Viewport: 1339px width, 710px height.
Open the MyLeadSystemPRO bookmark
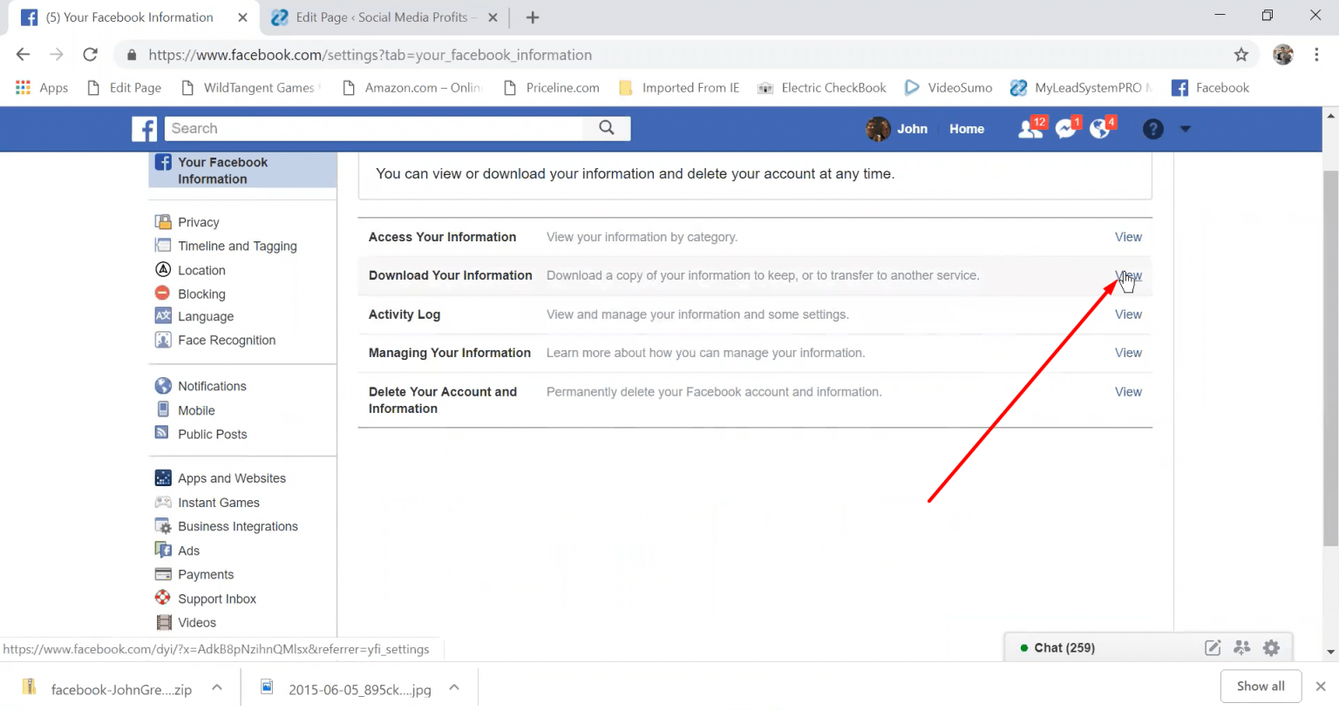click(1081, 88)
